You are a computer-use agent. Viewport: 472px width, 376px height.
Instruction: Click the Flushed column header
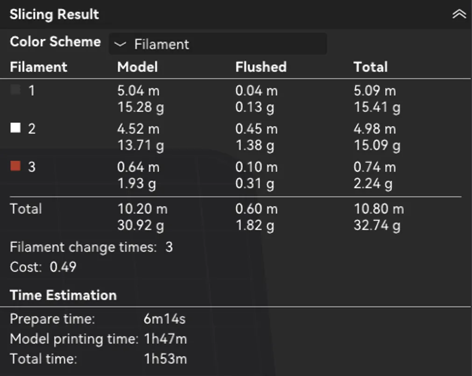pyautogui.click(x=261, y=67)
